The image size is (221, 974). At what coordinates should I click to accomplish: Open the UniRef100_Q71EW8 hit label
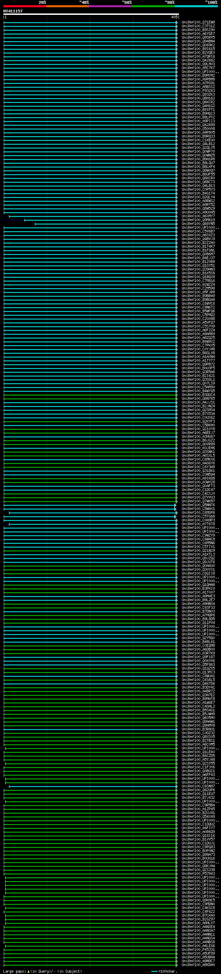[x=198, y=22]
